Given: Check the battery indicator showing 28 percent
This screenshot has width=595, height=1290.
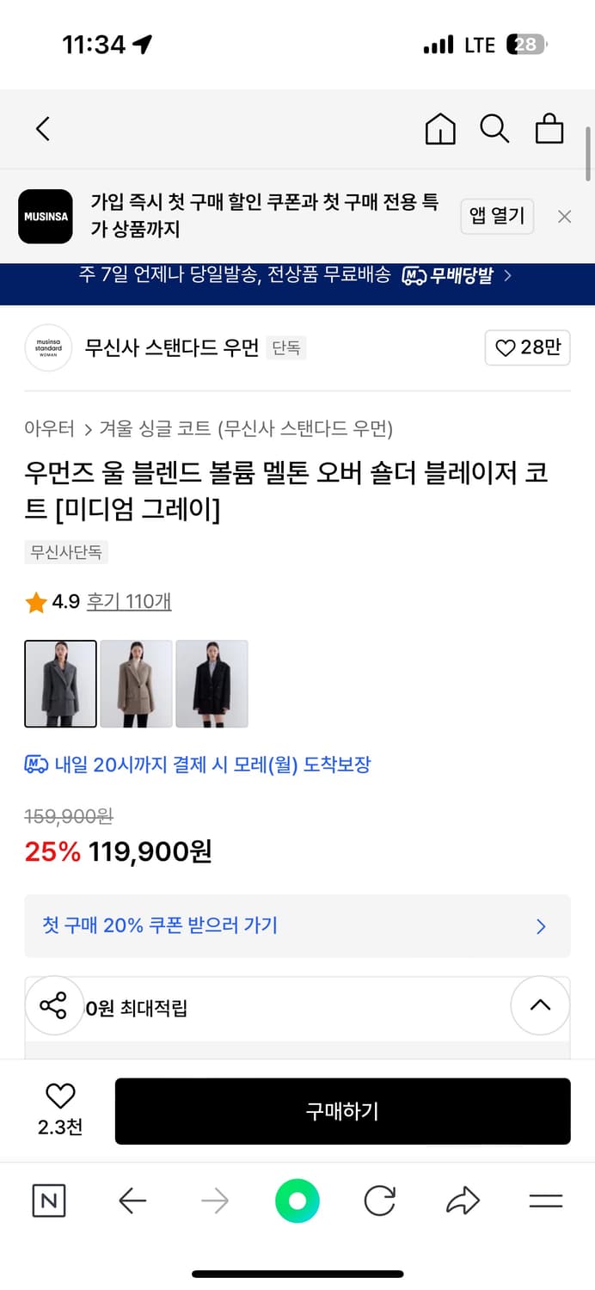Looking at the screenshot, I should pos(526,44).
